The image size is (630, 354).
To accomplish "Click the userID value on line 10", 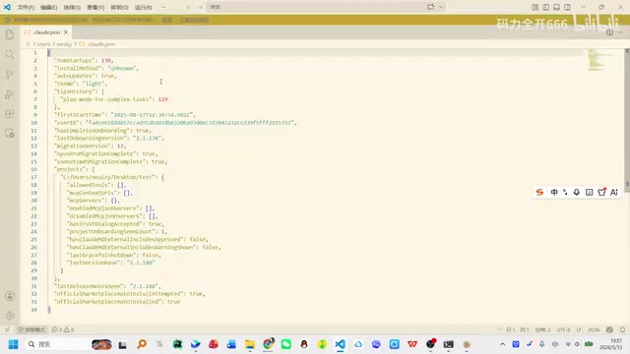I will coord(191,123).
